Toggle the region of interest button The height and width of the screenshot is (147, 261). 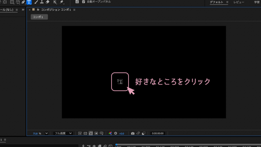coord(96,133)
